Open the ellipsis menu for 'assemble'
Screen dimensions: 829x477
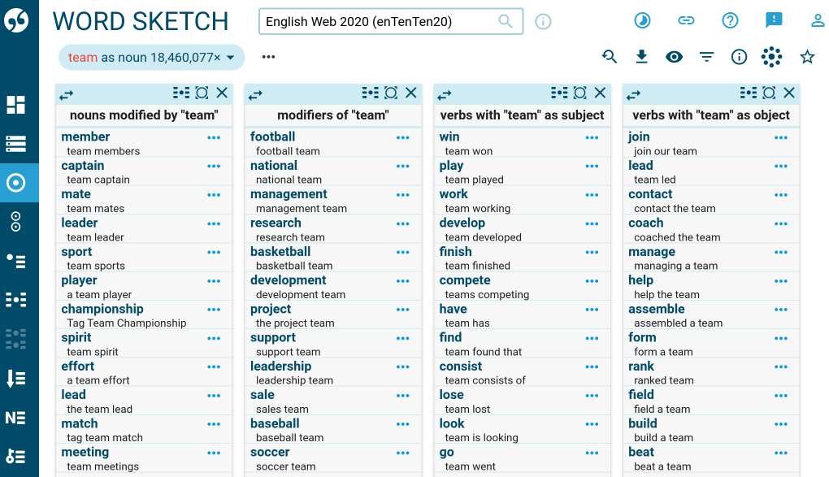pyautogui.click(x=781, y=310)
